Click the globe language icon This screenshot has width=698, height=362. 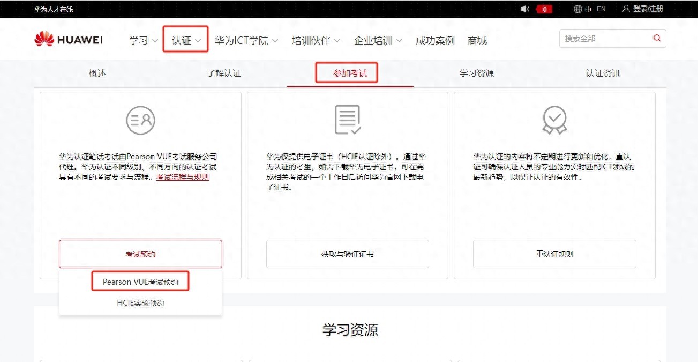[x=577, y=9]
